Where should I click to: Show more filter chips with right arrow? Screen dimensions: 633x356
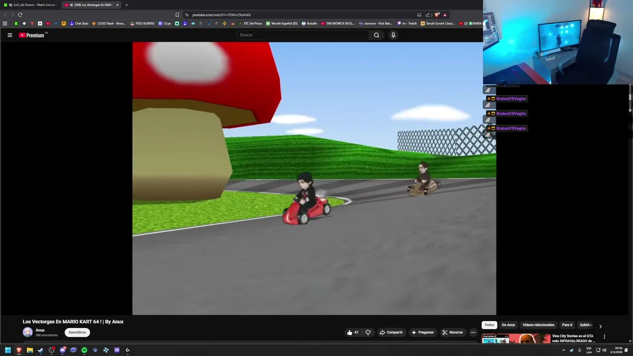(x=600, y=326)
